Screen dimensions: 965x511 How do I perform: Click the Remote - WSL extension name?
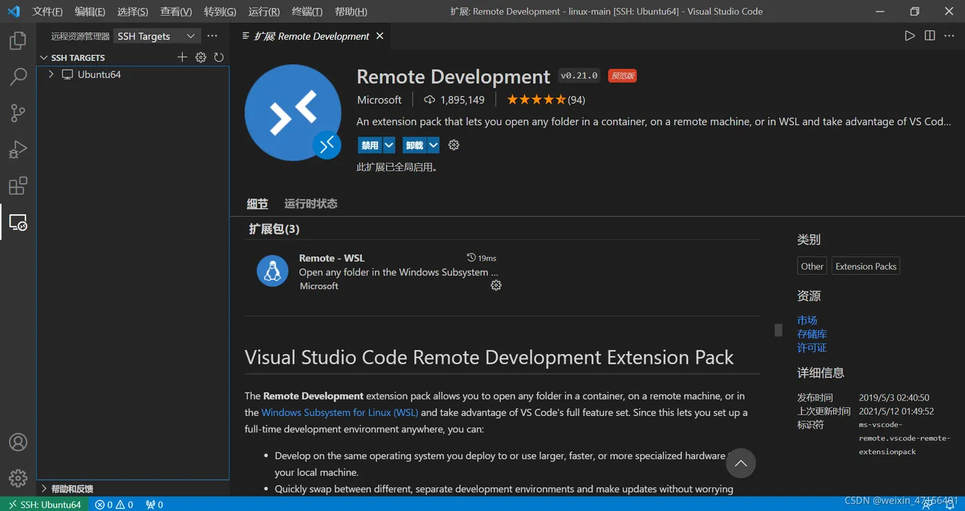point(332,258)
